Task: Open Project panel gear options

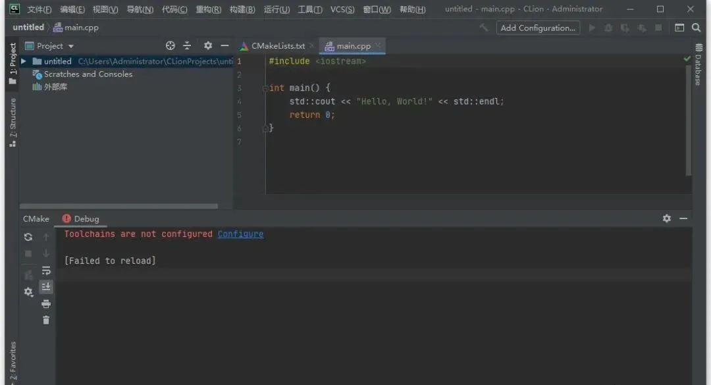Action: pyautogui.click(x=208, y=46)
